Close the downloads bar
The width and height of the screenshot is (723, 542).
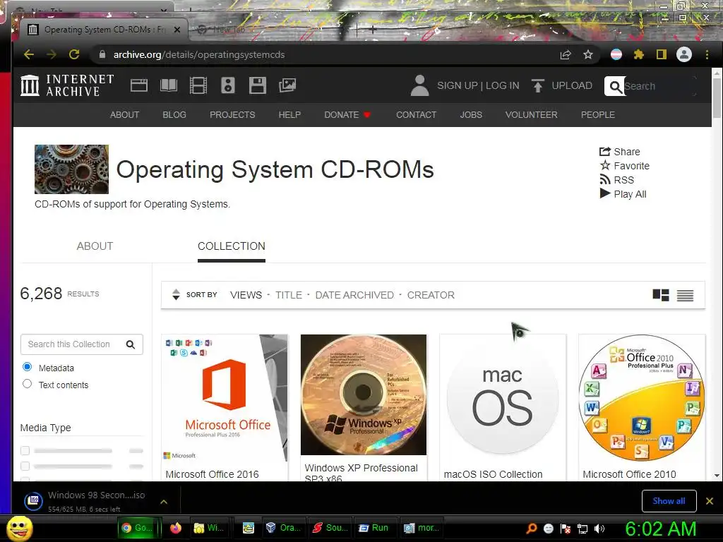[x=710, y=501]
